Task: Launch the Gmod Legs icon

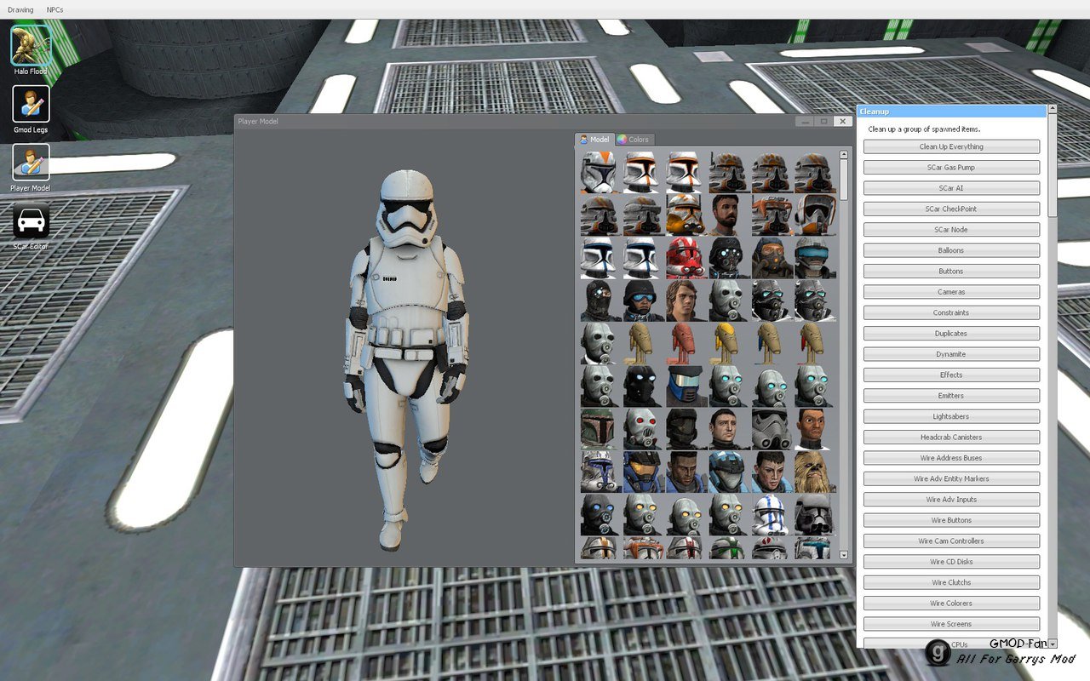Action: click(31, 109)
